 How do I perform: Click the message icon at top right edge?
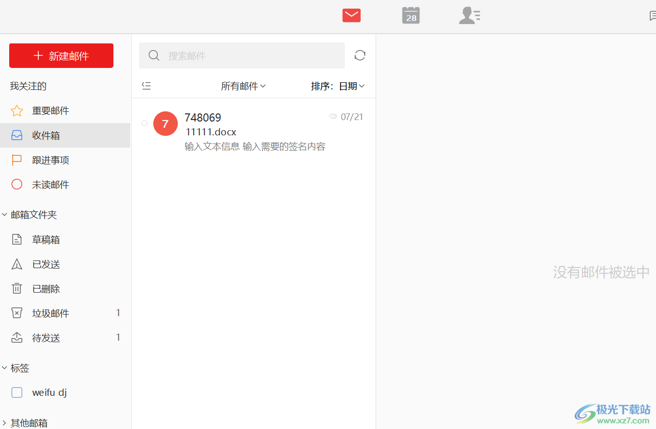coord(652,16)
